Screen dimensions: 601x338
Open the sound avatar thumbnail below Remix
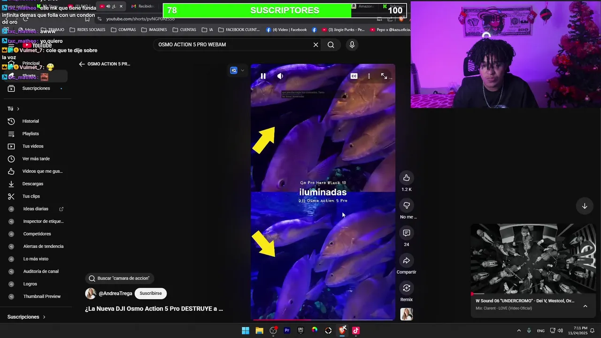[x=407, y=314]
